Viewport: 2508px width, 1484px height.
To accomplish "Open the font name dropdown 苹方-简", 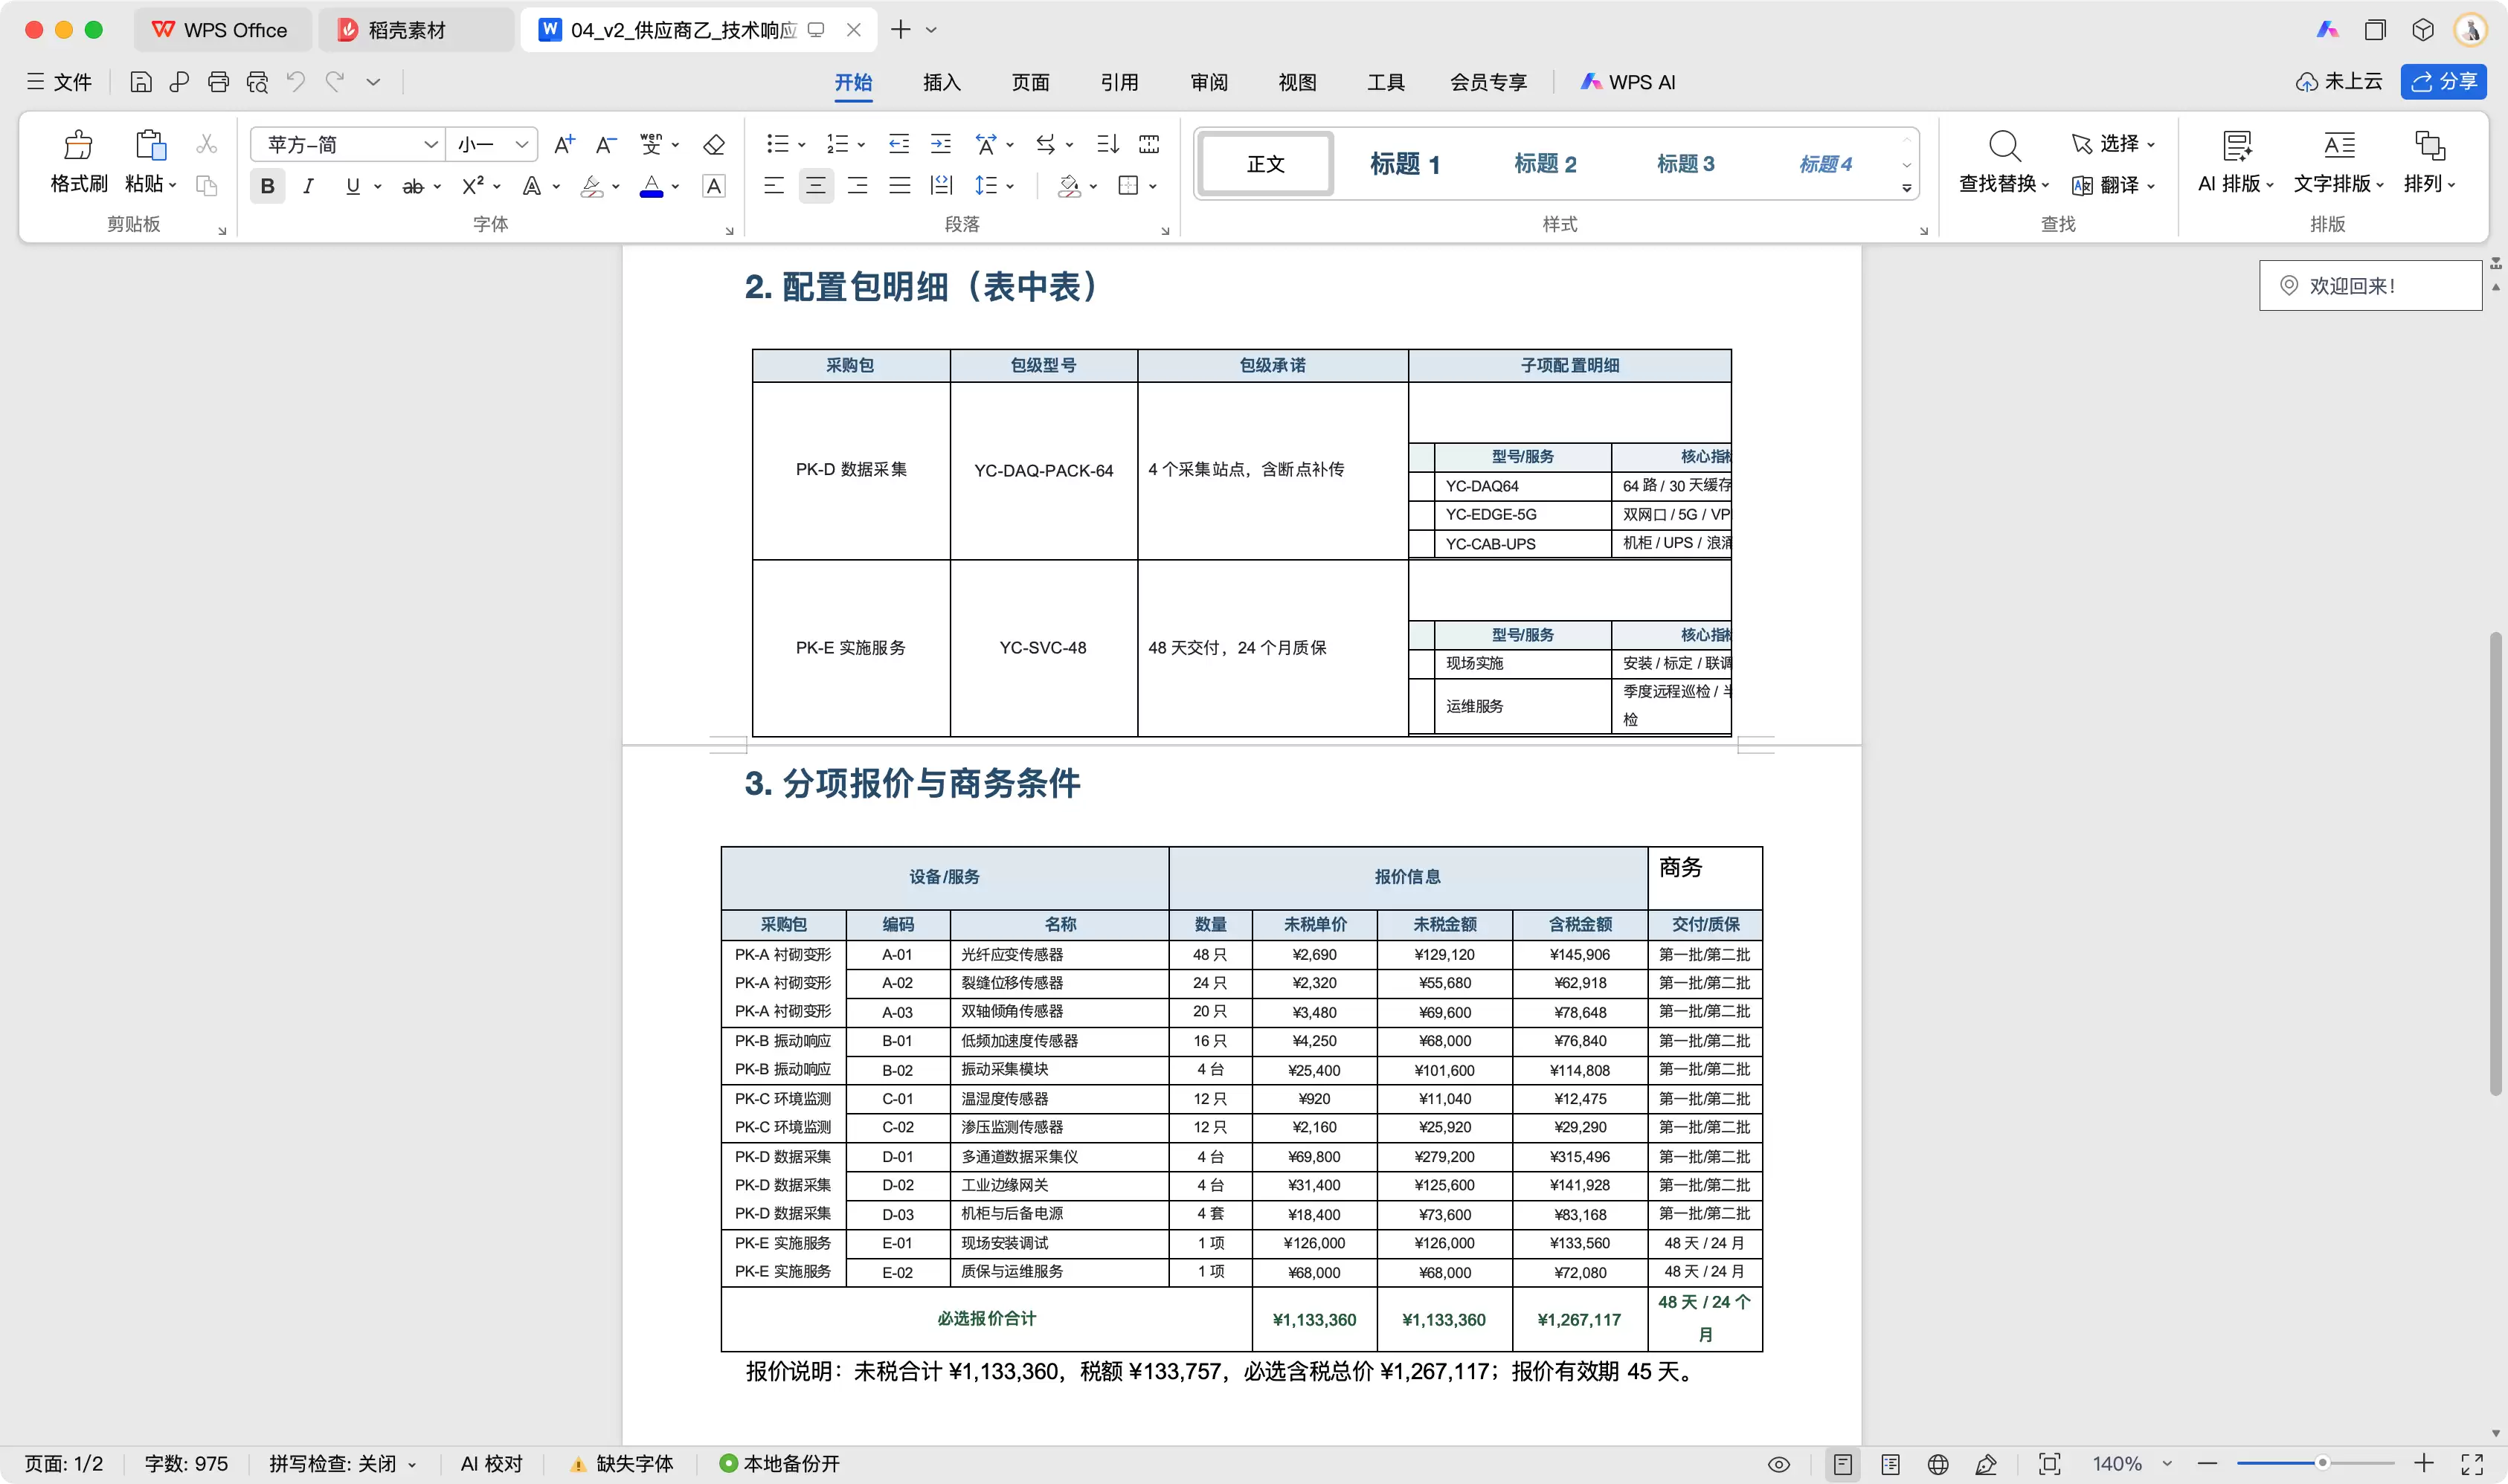I will click(430, 144).
